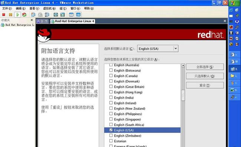Check English (Ireland) language box
The image size is (241, 147).
coord(111,103)
